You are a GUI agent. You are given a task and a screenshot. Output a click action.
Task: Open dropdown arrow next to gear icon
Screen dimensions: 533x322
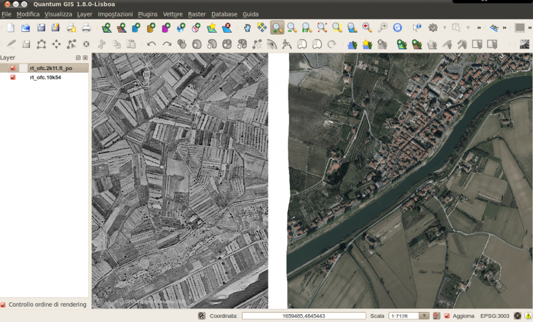(444, 27)
